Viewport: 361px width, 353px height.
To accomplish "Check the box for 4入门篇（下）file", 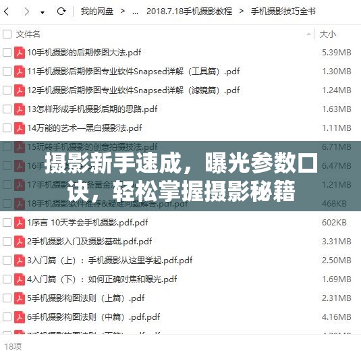I will pos(7,279).
